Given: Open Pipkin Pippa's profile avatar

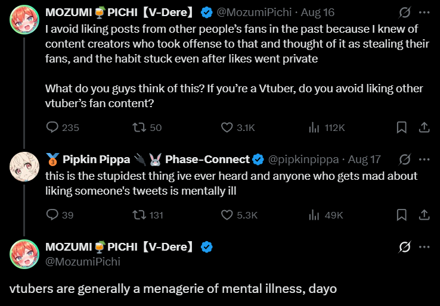Looking at the screenshot, I should (x=24, y=167).
